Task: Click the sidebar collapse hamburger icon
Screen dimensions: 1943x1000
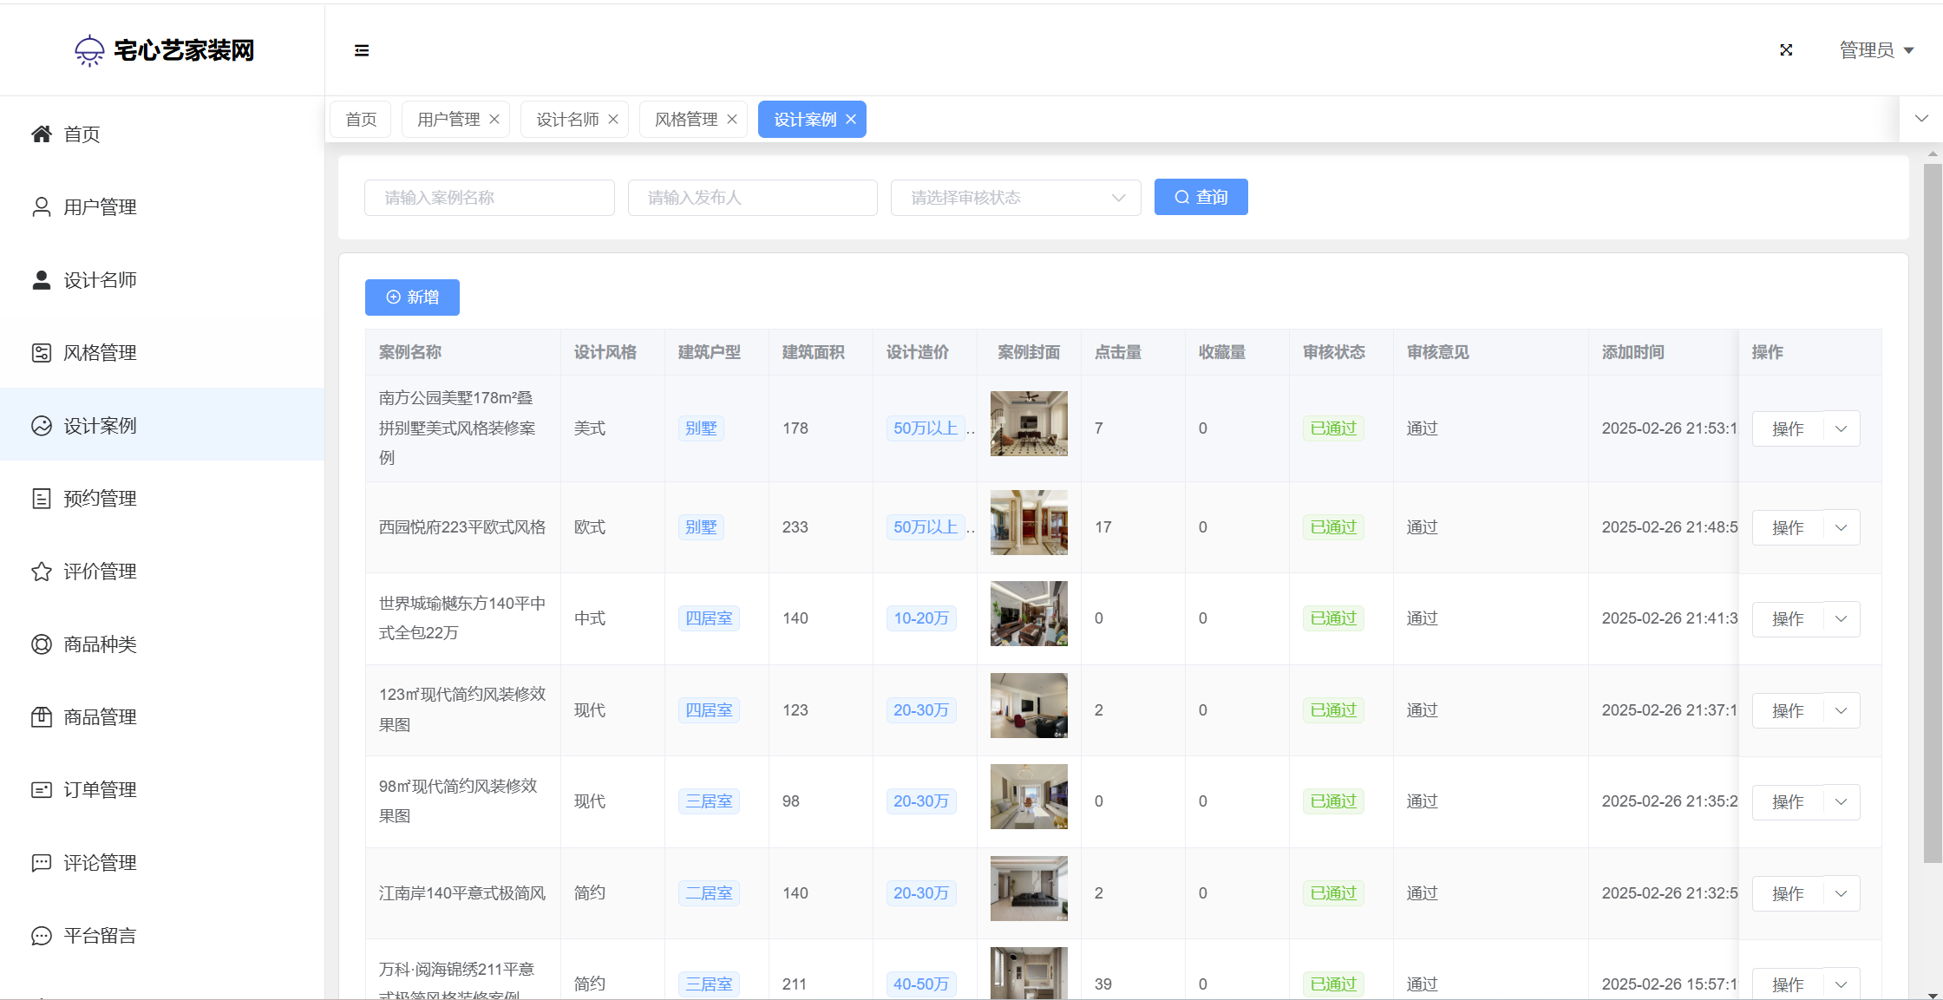Action: pos(362,50)
